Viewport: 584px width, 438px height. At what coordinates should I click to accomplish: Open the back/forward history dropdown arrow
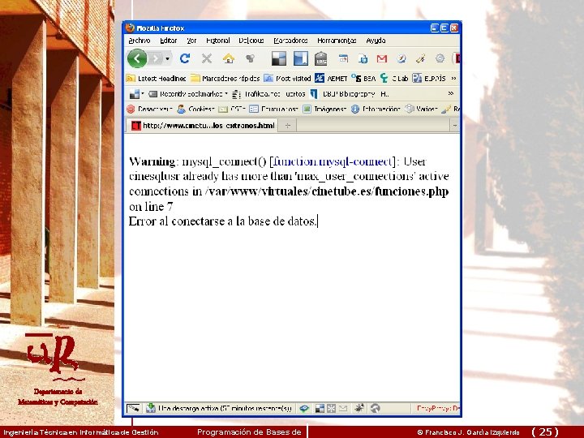[x=168, y=58]
